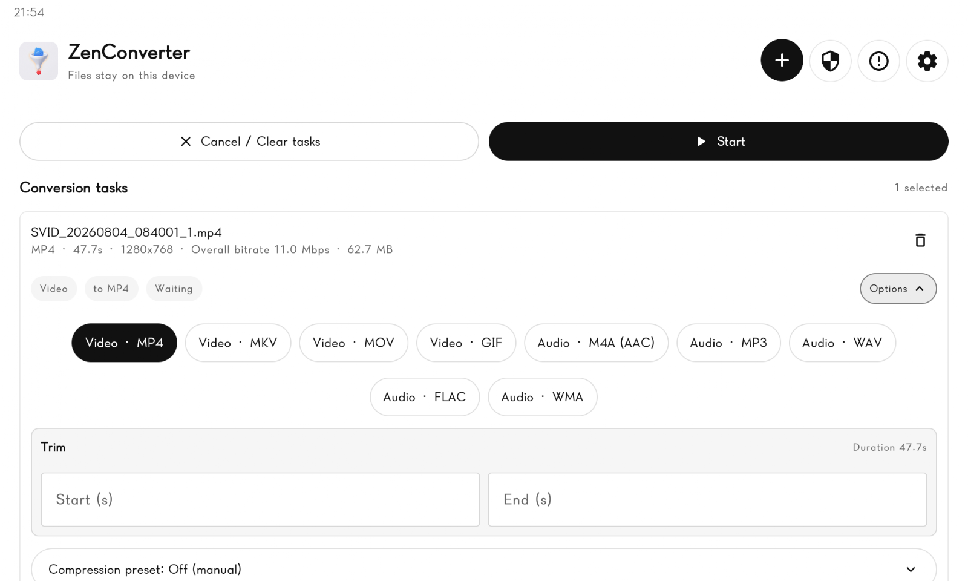Choose Video · GIF output format
Screen dimensions: 968x581
[466, 343]
